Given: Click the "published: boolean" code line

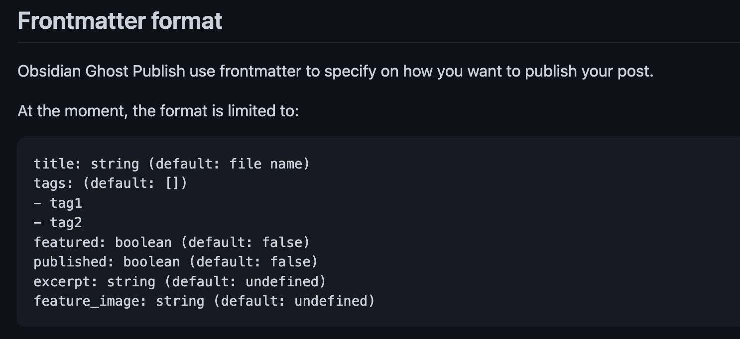Looking at the screenshot, I should (175, 261).
